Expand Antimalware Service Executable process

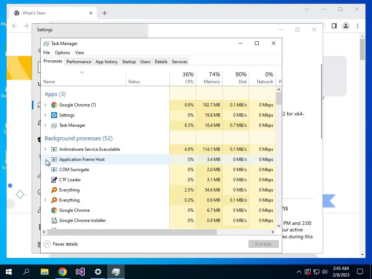pyautogui.click(x=45, y=149)
